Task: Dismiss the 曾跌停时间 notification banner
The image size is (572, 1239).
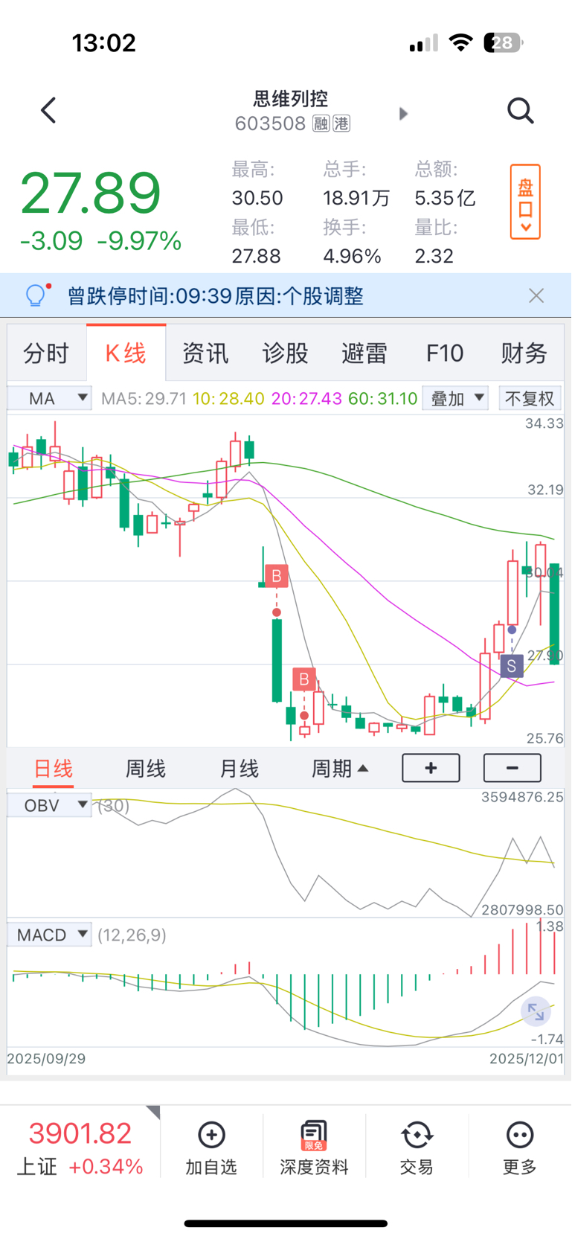Action: pos(536,296)
